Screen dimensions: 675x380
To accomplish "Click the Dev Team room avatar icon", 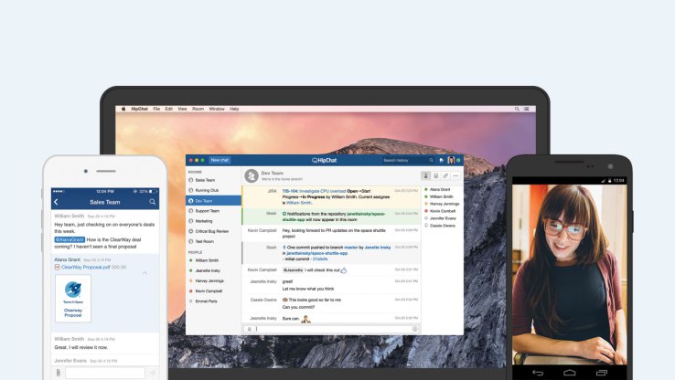I will [252, 175].
